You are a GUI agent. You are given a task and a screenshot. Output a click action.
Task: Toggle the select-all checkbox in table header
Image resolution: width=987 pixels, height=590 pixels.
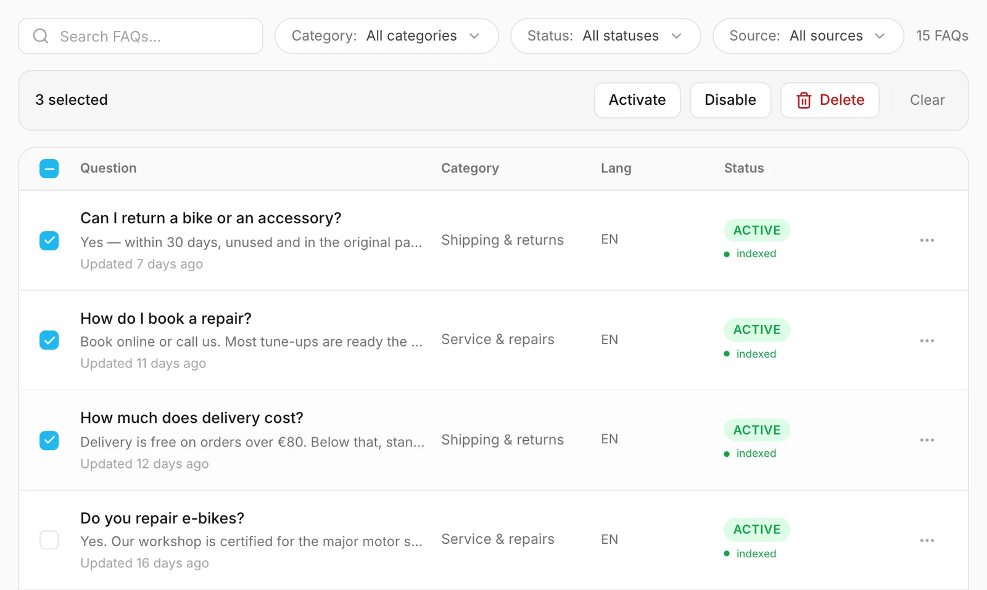pyautogui.click(x=49, y=168)
